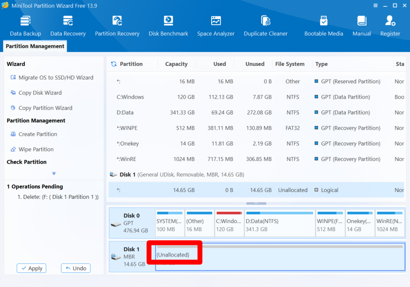Select the Partition Management tab
Viewport: 410px width, 287px height.
[35, 46]
